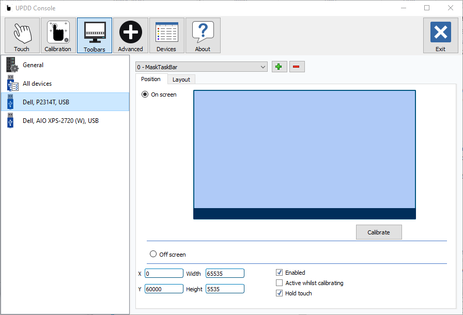Click the Calibrate button
The image size is (463, 315).
(379, 232)
